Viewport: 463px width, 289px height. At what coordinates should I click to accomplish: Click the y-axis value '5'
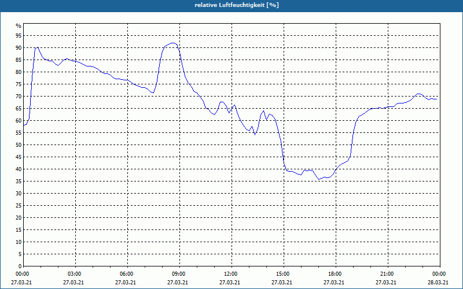click(20, 254)
